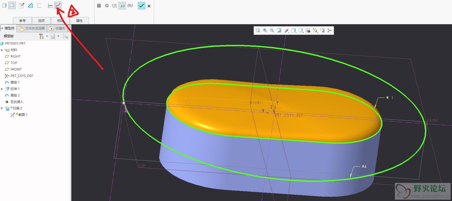452x201 pixels.
Task: Open the 相切 tab
Action: [x=60, y=21]
